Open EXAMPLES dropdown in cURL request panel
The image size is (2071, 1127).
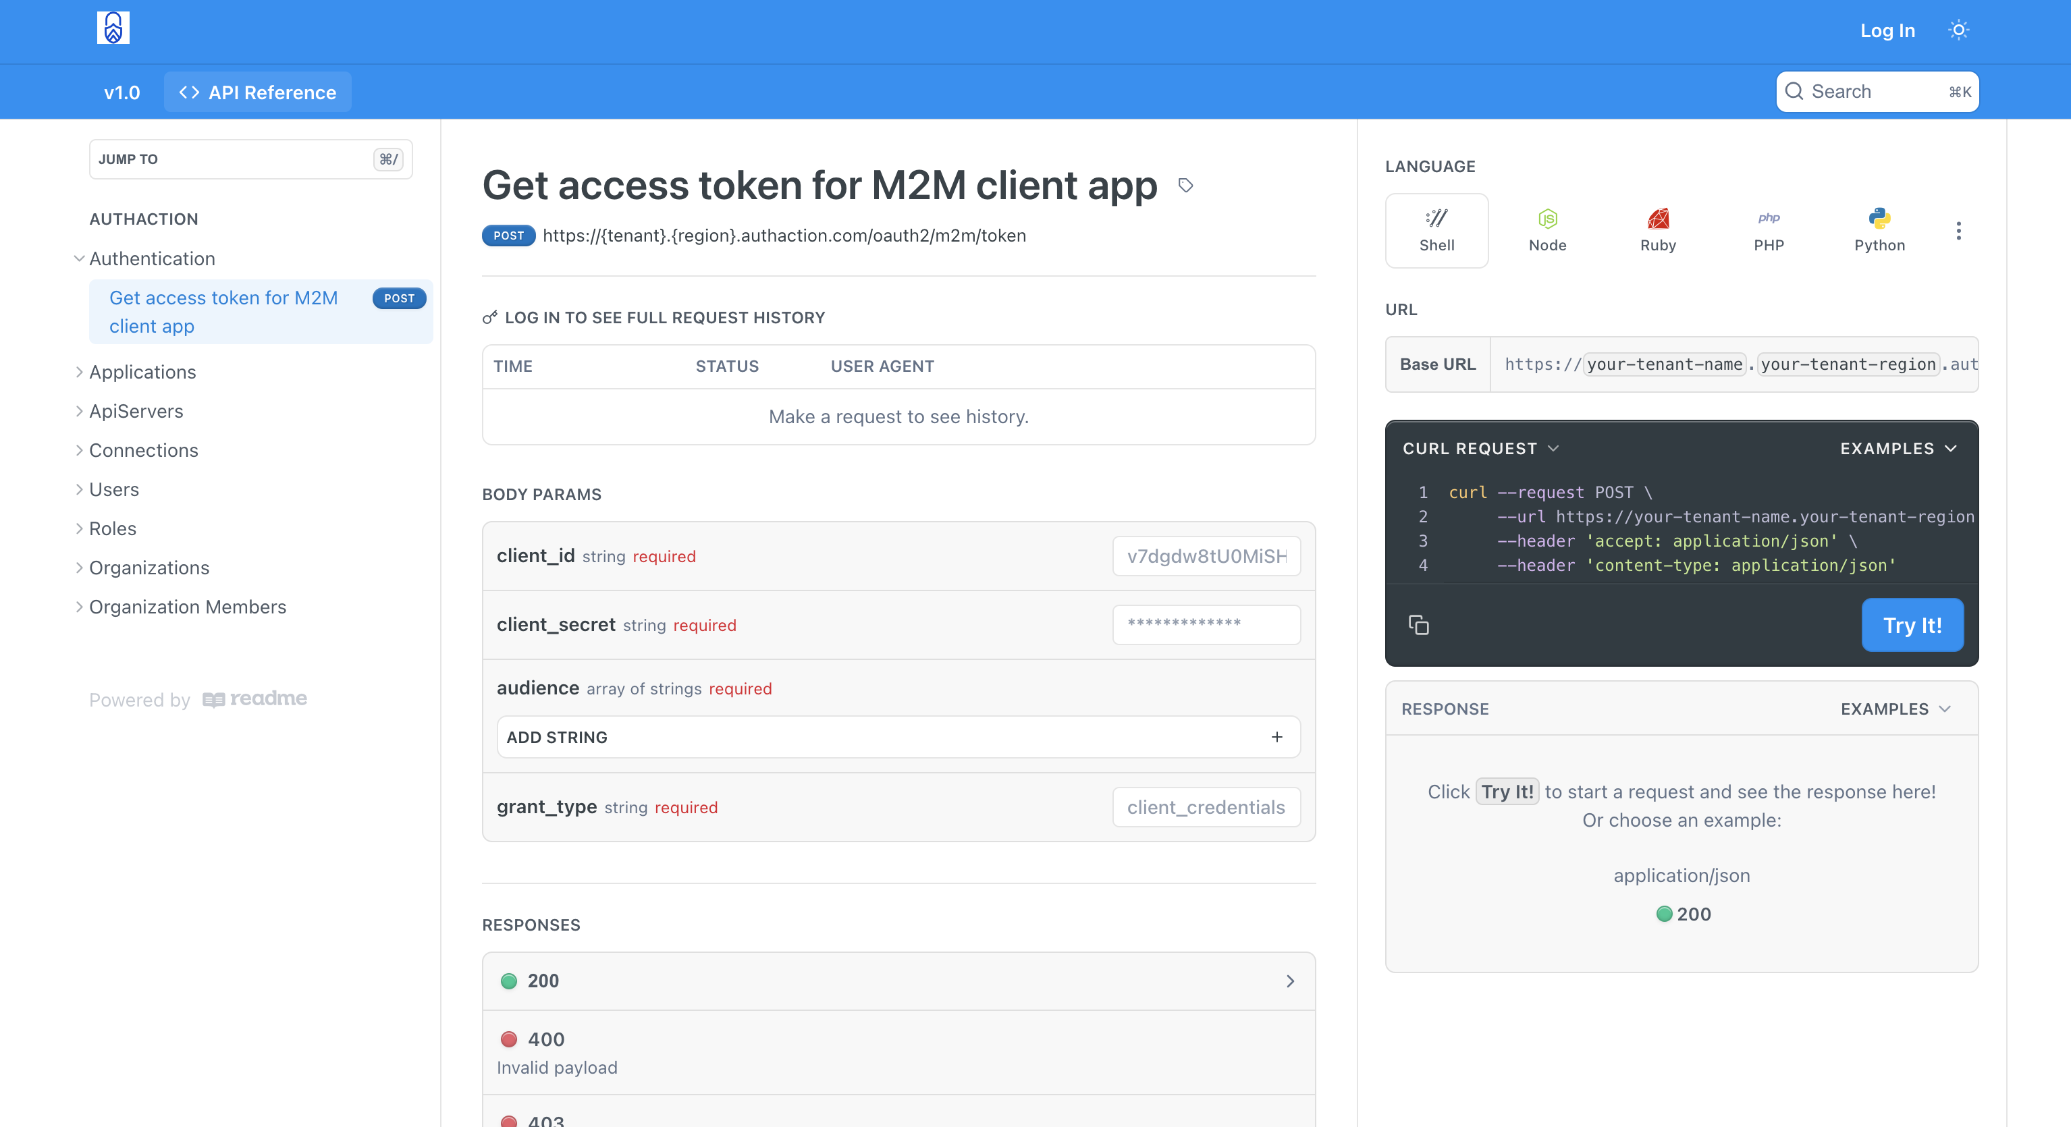1898,449
